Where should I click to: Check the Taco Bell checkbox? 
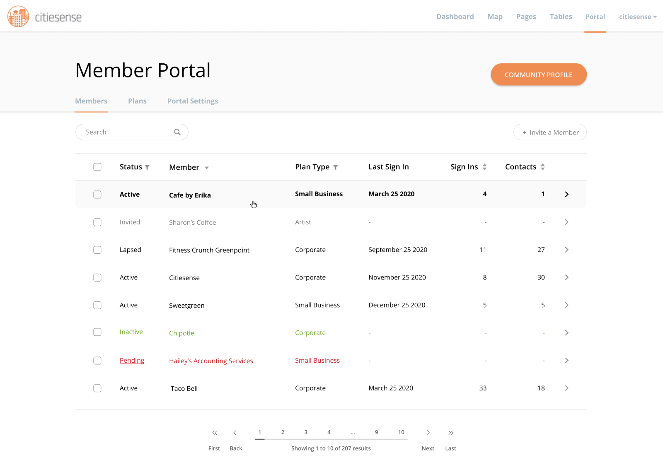coord(97,388)
